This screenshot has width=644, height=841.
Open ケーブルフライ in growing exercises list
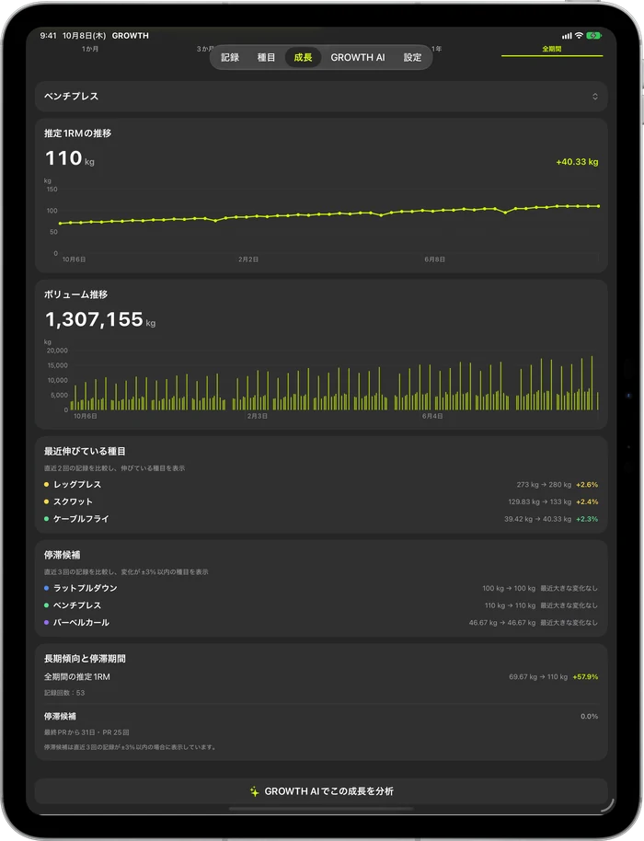pos(321,519)
